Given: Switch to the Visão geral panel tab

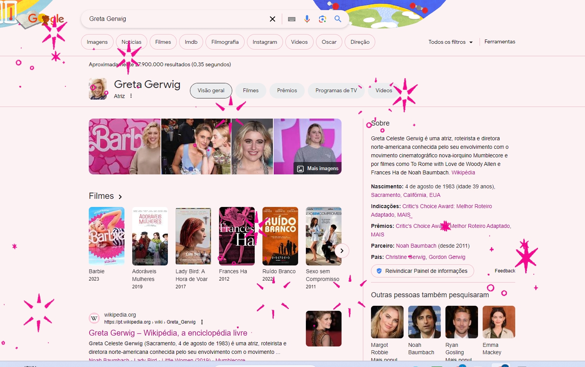Looking at the screenshot, I should click(211, 90).
